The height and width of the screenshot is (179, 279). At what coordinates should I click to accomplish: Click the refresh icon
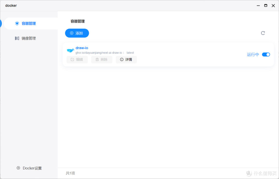[x=263, y=33]
